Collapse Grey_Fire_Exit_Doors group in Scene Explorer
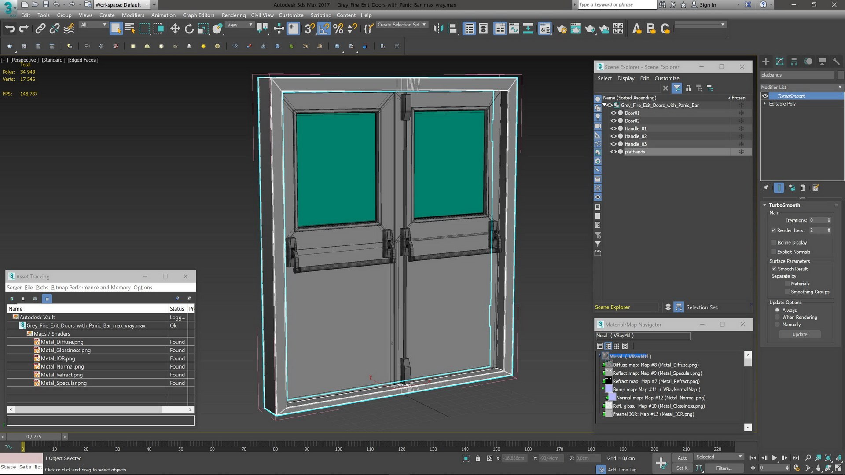Screen dimensions: 845x475 [605, 105]
